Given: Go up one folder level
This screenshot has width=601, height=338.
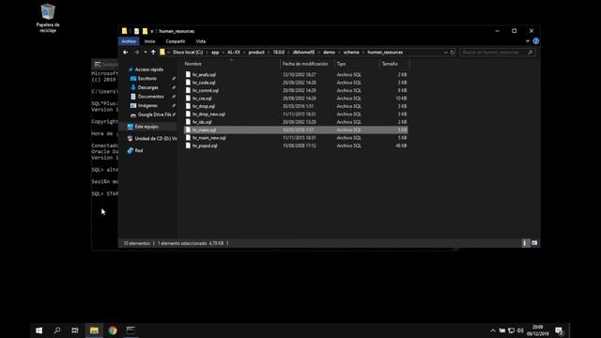Looking at the screenshot, I should [153, 53].
